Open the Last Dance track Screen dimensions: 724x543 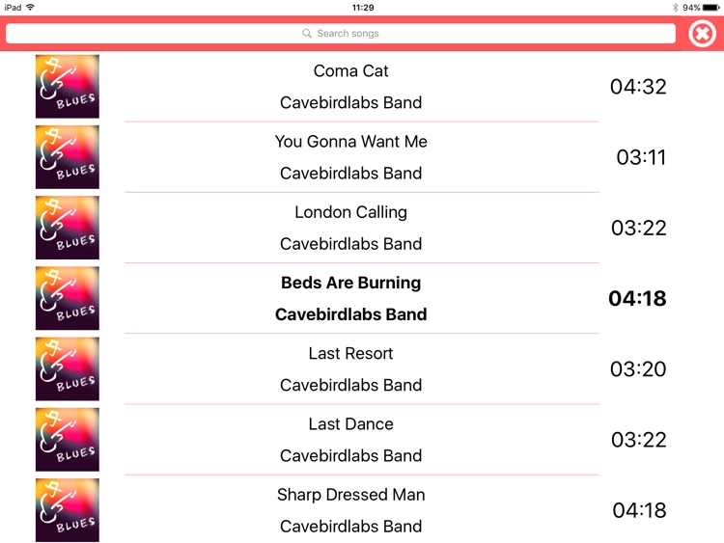pos(351,424)
